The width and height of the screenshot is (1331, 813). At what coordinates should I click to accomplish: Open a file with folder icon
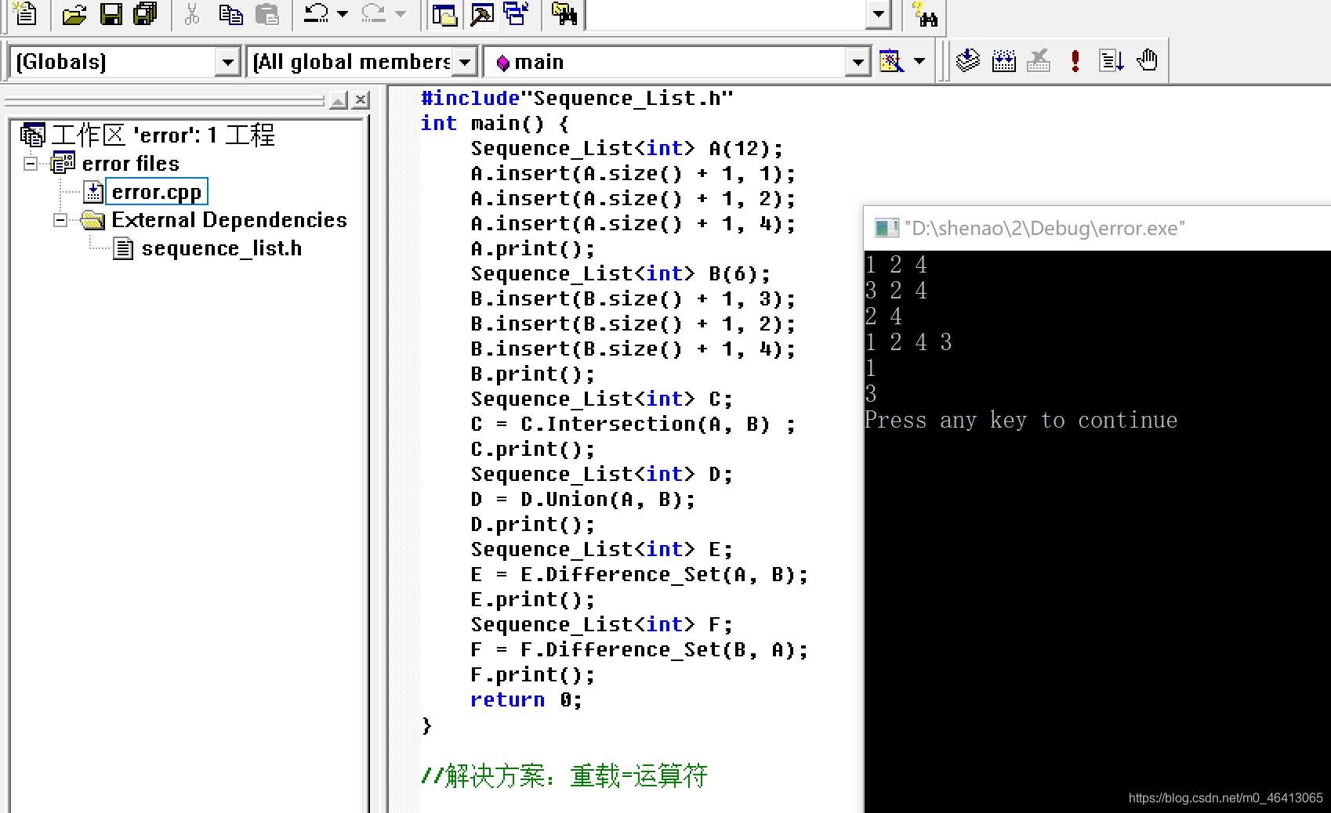[x=74, y=13]
